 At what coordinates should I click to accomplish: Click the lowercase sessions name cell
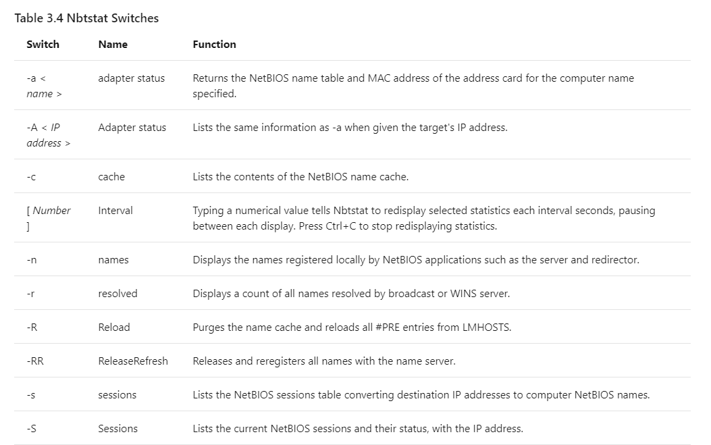117,395
